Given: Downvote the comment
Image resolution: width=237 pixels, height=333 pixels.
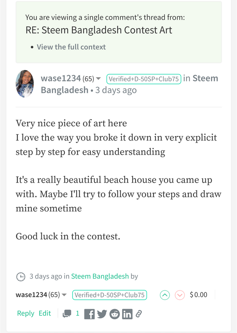Looking at the screenshot, I should pos(180,295).
